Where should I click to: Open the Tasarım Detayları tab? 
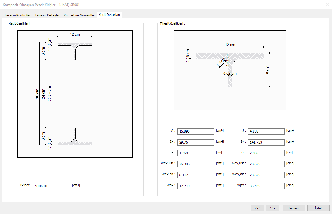tap(47, 15)
